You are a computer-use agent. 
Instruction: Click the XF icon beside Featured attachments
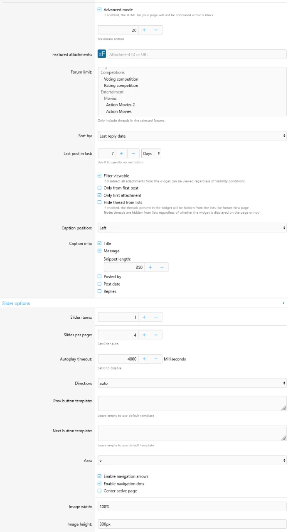pos(102,54)
